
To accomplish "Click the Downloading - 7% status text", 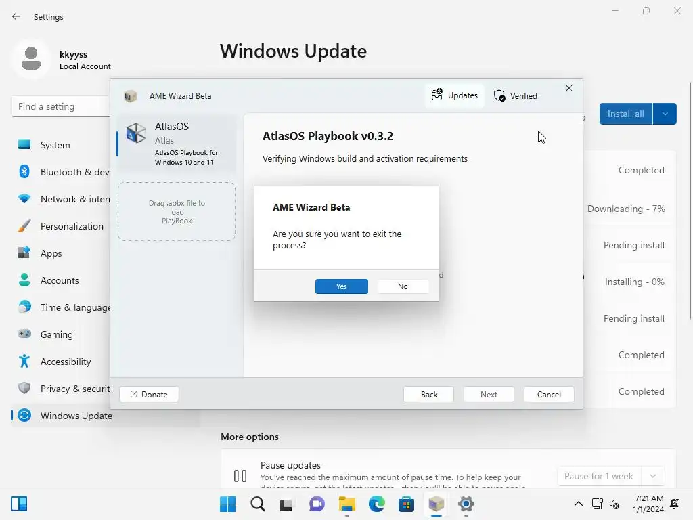I will pos(626,209).
